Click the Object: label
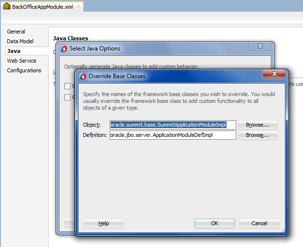This screenshot has height=247, width=303. coord(92,125)
